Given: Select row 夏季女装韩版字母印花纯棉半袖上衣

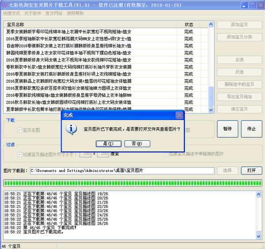Looking at the screenshot, I should pos(106,32).
